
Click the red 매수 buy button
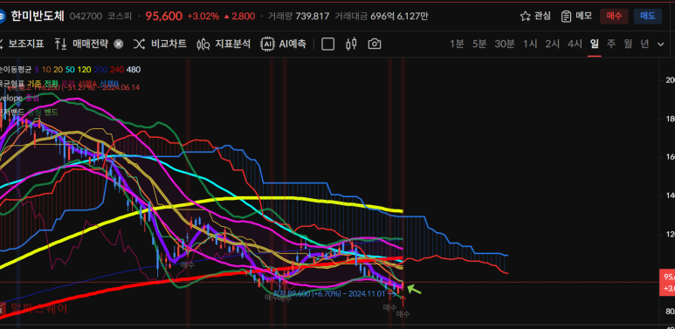coord(614,17)
